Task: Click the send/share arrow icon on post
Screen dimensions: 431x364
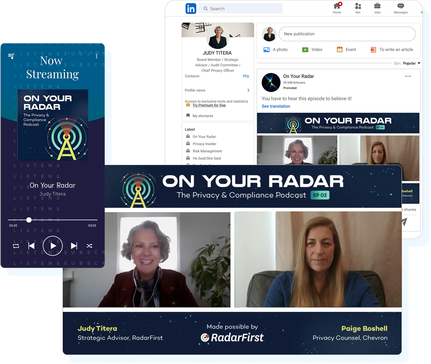Action: [x=405, y=222]
